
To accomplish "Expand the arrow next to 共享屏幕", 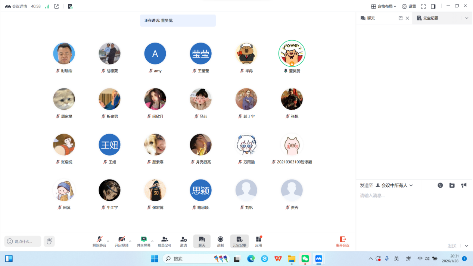I will point(152,241).
